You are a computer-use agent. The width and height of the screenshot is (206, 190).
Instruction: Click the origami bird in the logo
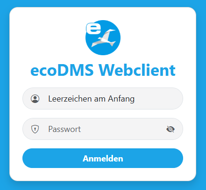click(x=104, y=38)
